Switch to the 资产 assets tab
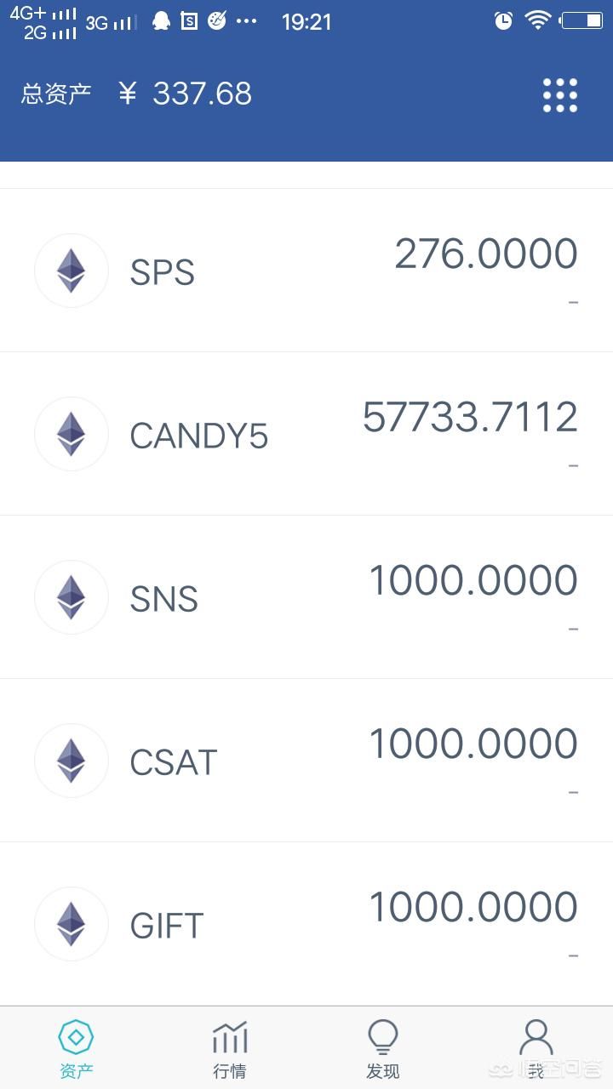Image resolution: width=613 pixels, height=1089 pixels. tap(77, 1050)
